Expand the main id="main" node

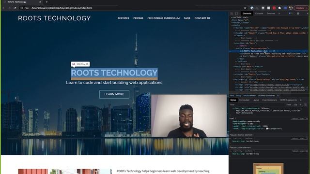click(234, 67)
